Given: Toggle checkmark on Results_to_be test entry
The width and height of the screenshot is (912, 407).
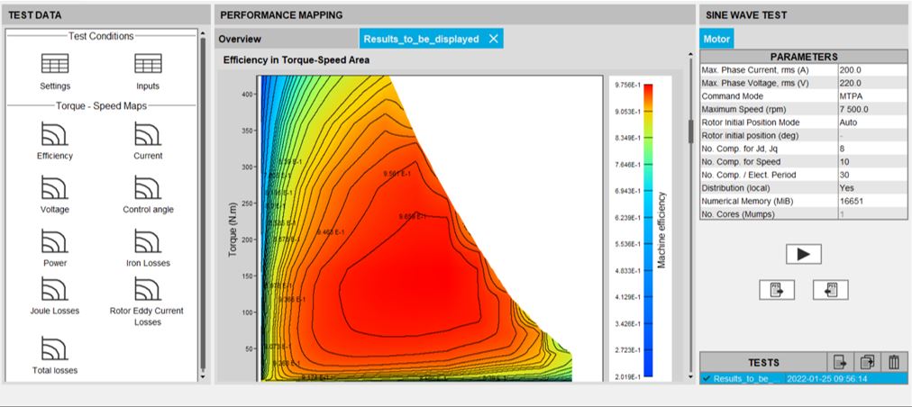Looking at the screenshot, I should [707, 379].
